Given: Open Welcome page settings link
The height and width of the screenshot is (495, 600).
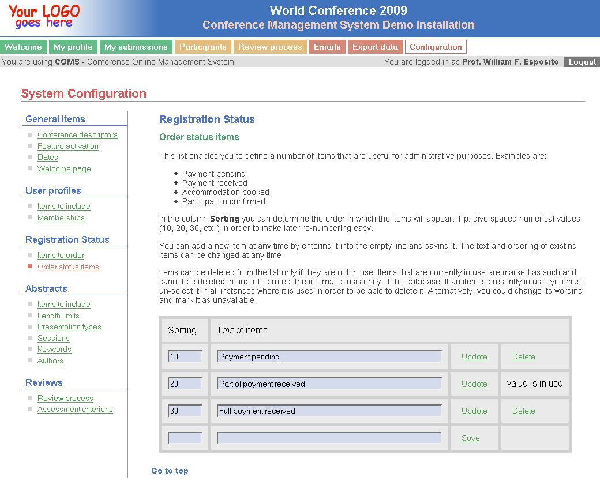Looking at the screenshot, I should pyautogui.click(x=64, y=168).
